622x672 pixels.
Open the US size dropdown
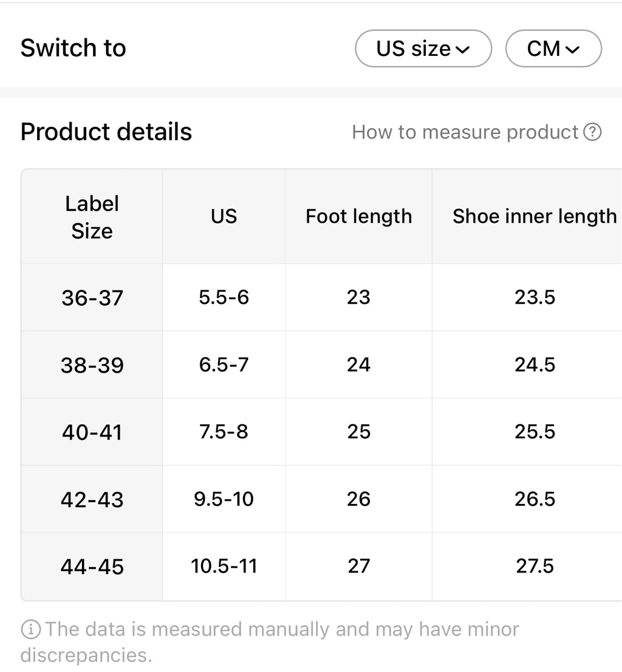[x=423, y=49]
